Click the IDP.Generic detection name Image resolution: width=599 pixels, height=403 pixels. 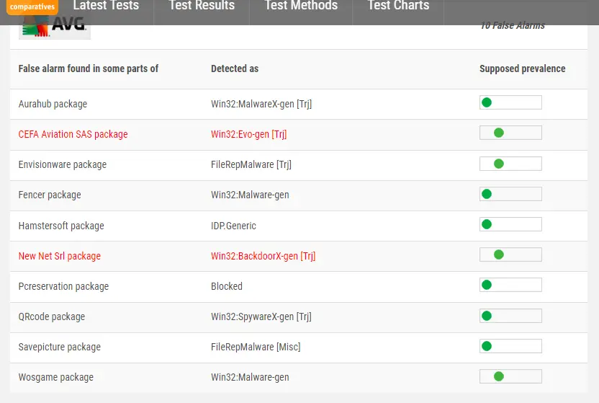click(x=233, y=226)
